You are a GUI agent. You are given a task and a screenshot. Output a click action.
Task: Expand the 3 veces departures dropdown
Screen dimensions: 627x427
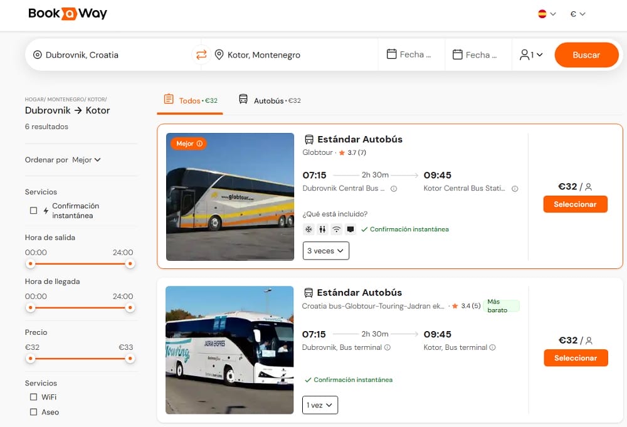point(325,251)
